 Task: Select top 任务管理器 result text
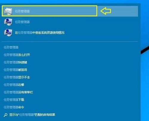22,11
